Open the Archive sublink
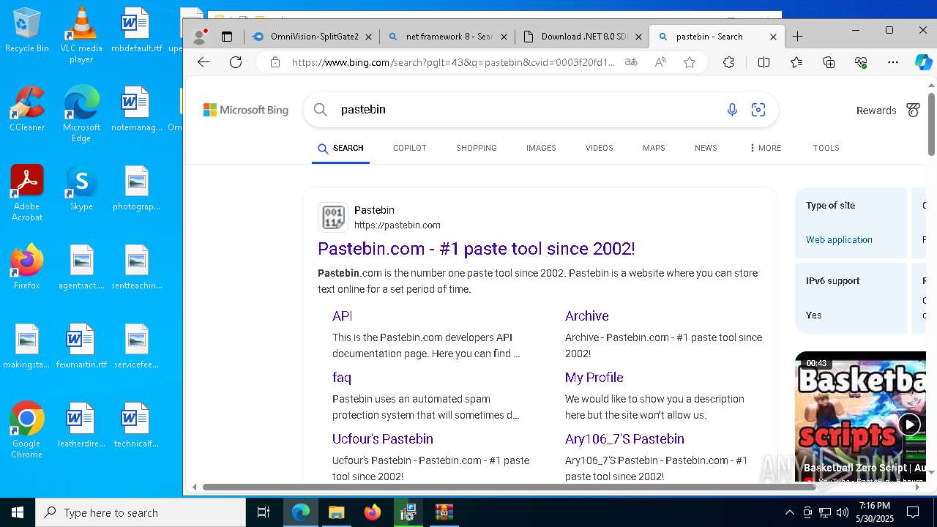This screenshot has width=937, height=527. (x=586, y=316)
